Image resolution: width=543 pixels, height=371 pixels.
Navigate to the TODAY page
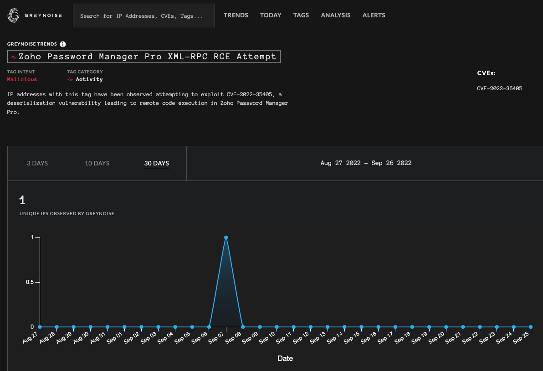(x=271, y=15)
